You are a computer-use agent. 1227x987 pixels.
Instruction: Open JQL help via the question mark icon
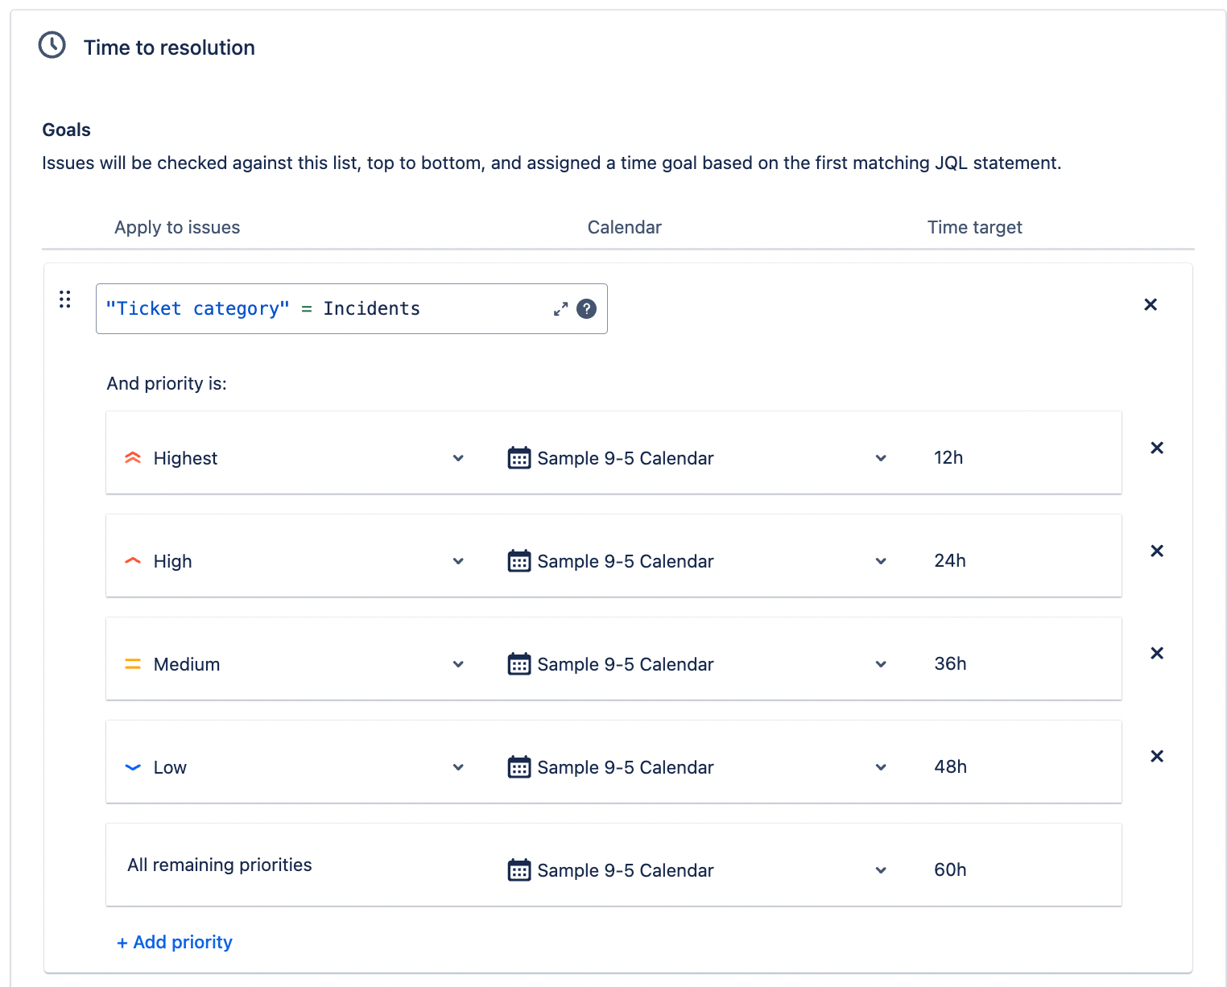[587, 308]
